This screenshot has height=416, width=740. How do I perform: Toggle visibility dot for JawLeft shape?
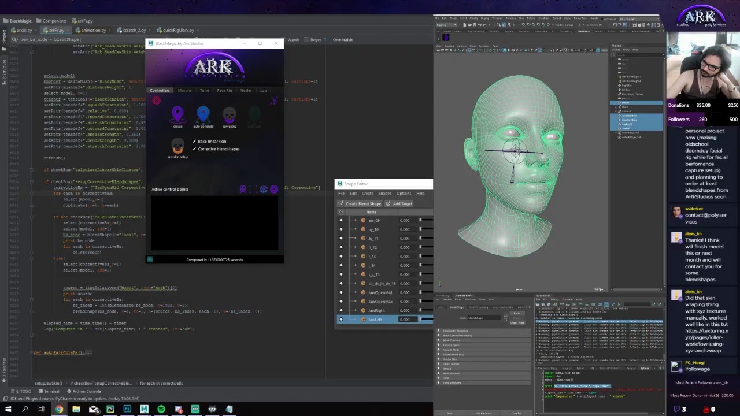coord(341,320)
